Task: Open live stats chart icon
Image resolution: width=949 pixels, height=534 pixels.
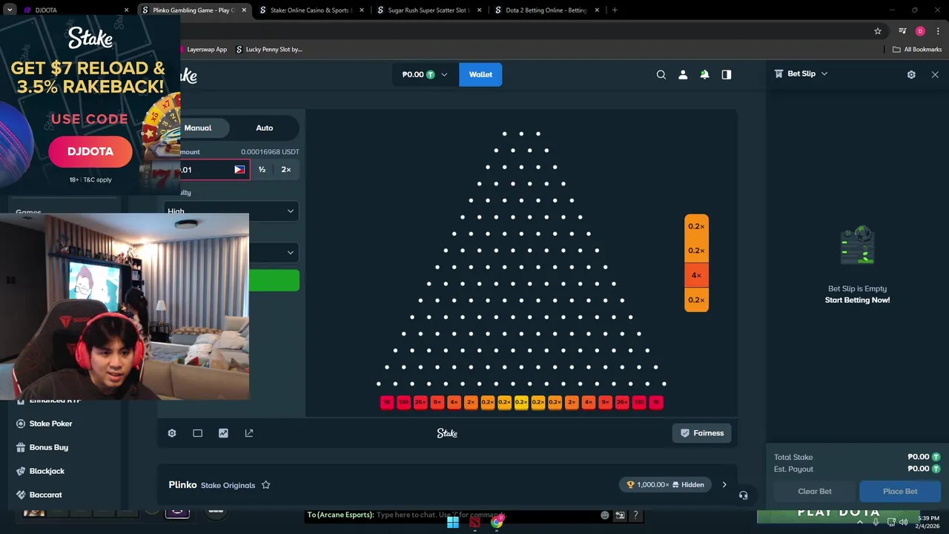Action: [223, 433]
